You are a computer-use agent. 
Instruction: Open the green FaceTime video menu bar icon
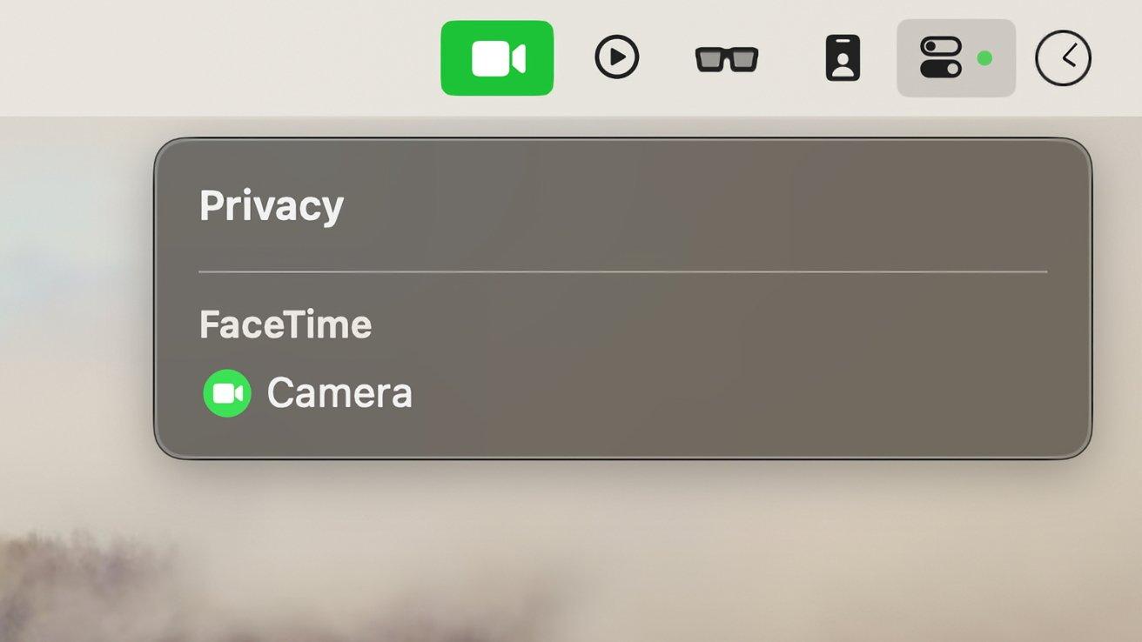click(x=497, y=58)
